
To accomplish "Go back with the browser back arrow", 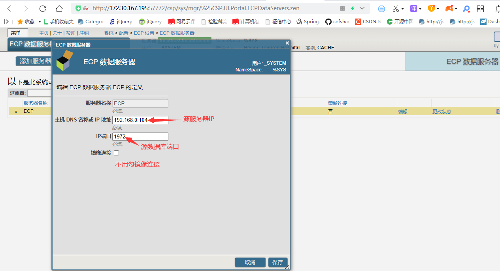I will 9,8.
